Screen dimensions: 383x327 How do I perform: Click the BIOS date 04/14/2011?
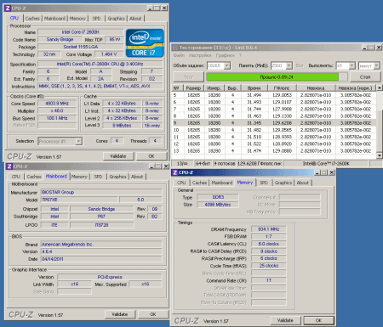tap(101, 259)
